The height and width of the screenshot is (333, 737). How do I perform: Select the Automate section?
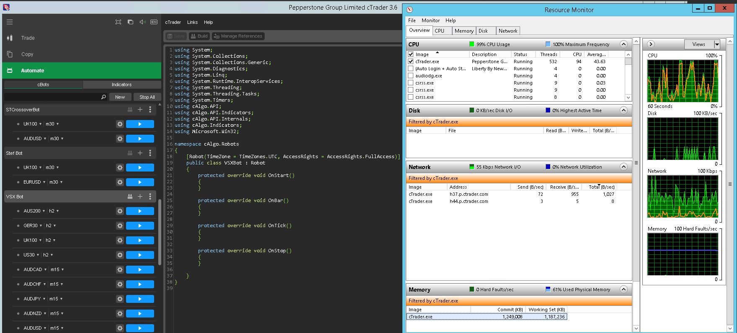[82, 71]
